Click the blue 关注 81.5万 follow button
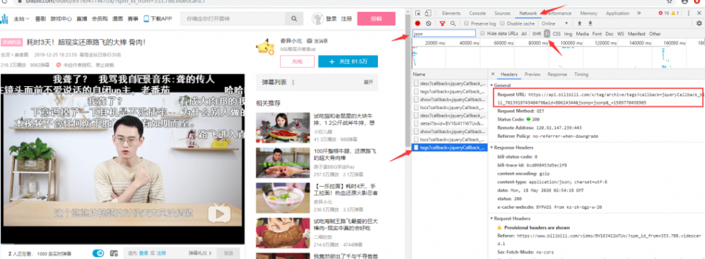Screen dimensions: 705x259 click(348, 61)
